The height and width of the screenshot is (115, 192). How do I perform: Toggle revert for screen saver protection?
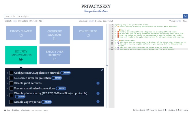point(57,78)
